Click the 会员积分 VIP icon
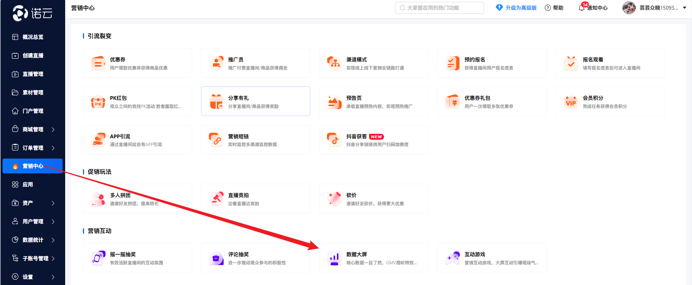 pyautogui.click(x=571, y=102)
